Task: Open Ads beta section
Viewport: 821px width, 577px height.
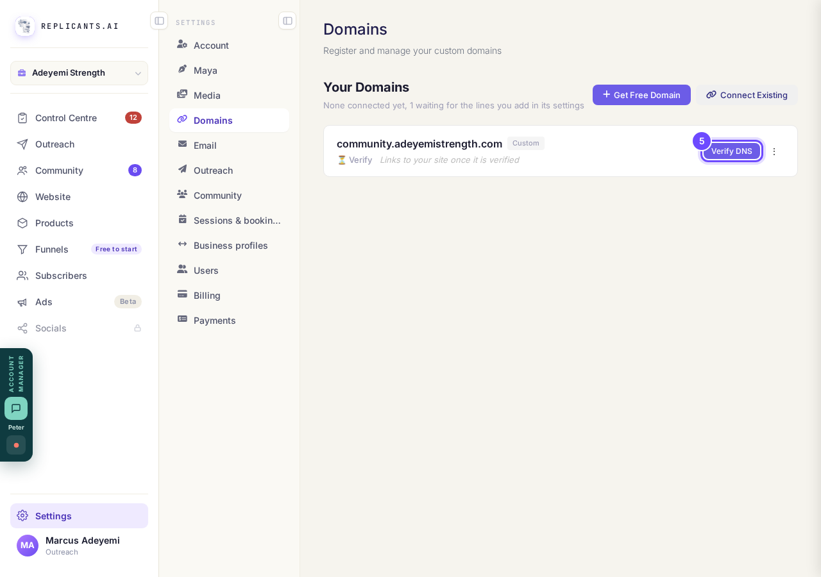Action: (x=79, y=302)
